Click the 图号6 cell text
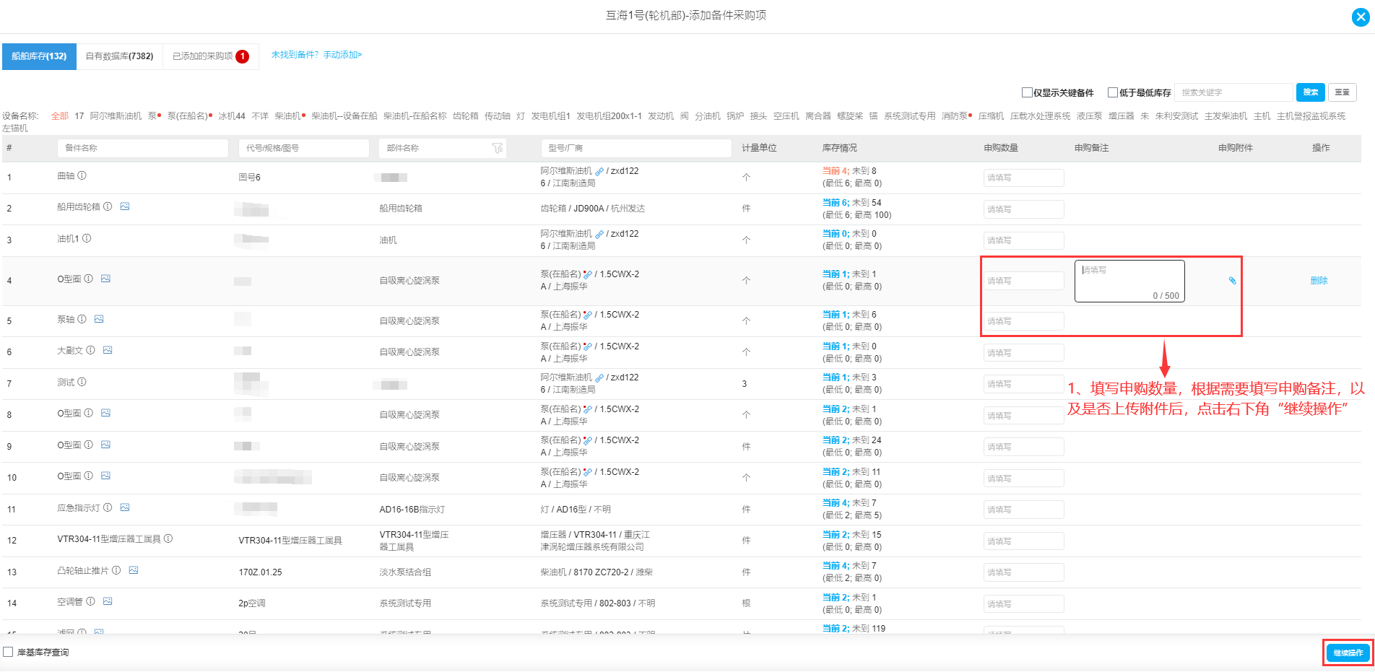The image size is (1375, 672). coord(250,178)
